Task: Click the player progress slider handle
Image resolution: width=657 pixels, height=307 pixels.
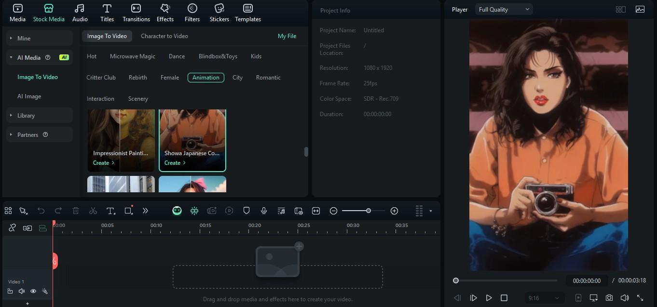Action: click(x=456, y=280)
